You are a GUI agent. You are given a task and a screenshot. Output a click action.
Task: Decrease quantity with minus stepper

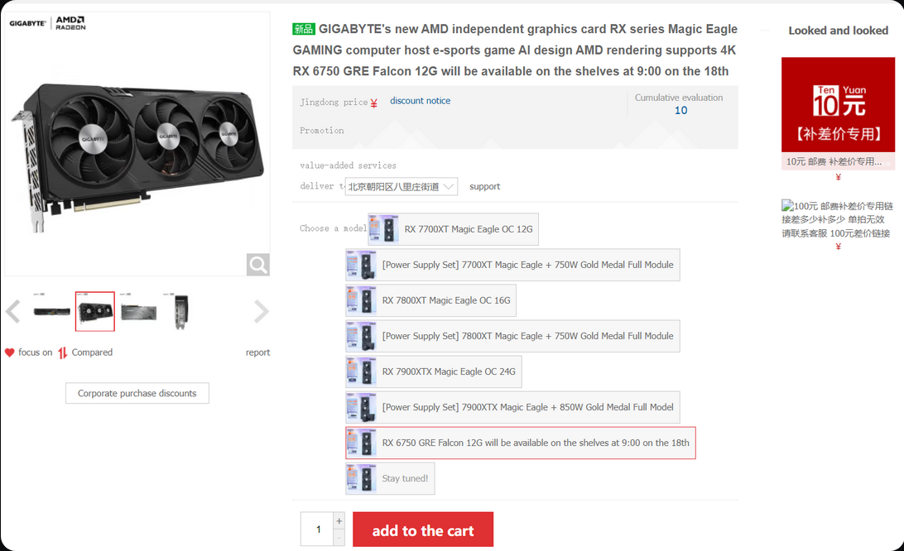click(339, 538)
